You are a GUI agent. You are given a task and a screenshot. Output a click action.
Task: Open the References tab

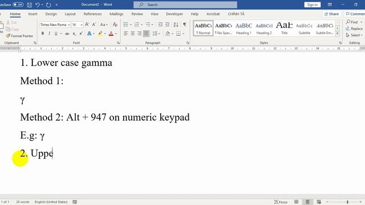(x=92, y=14)
